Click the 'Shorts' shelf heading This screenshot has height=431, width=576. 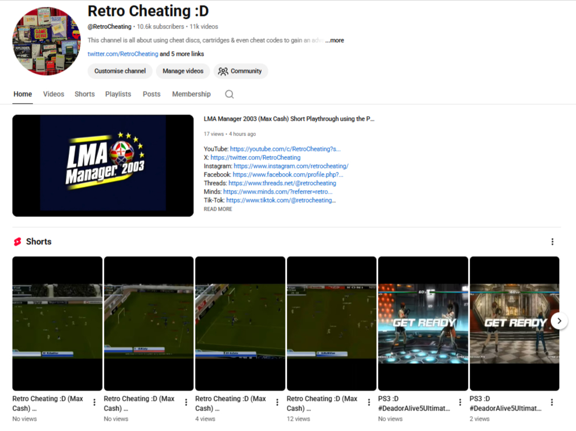39,241
